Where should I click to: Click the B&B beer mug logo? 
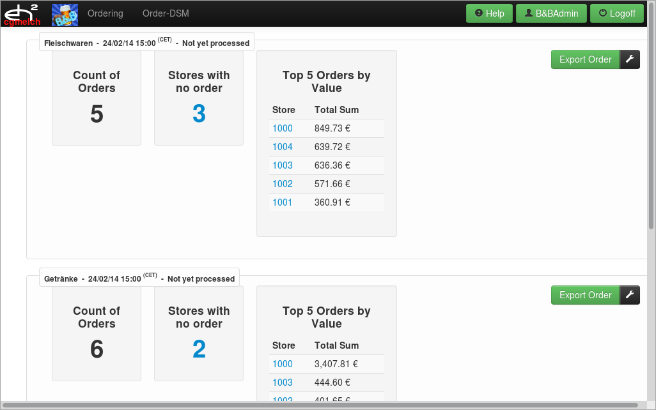coord(65,14)
